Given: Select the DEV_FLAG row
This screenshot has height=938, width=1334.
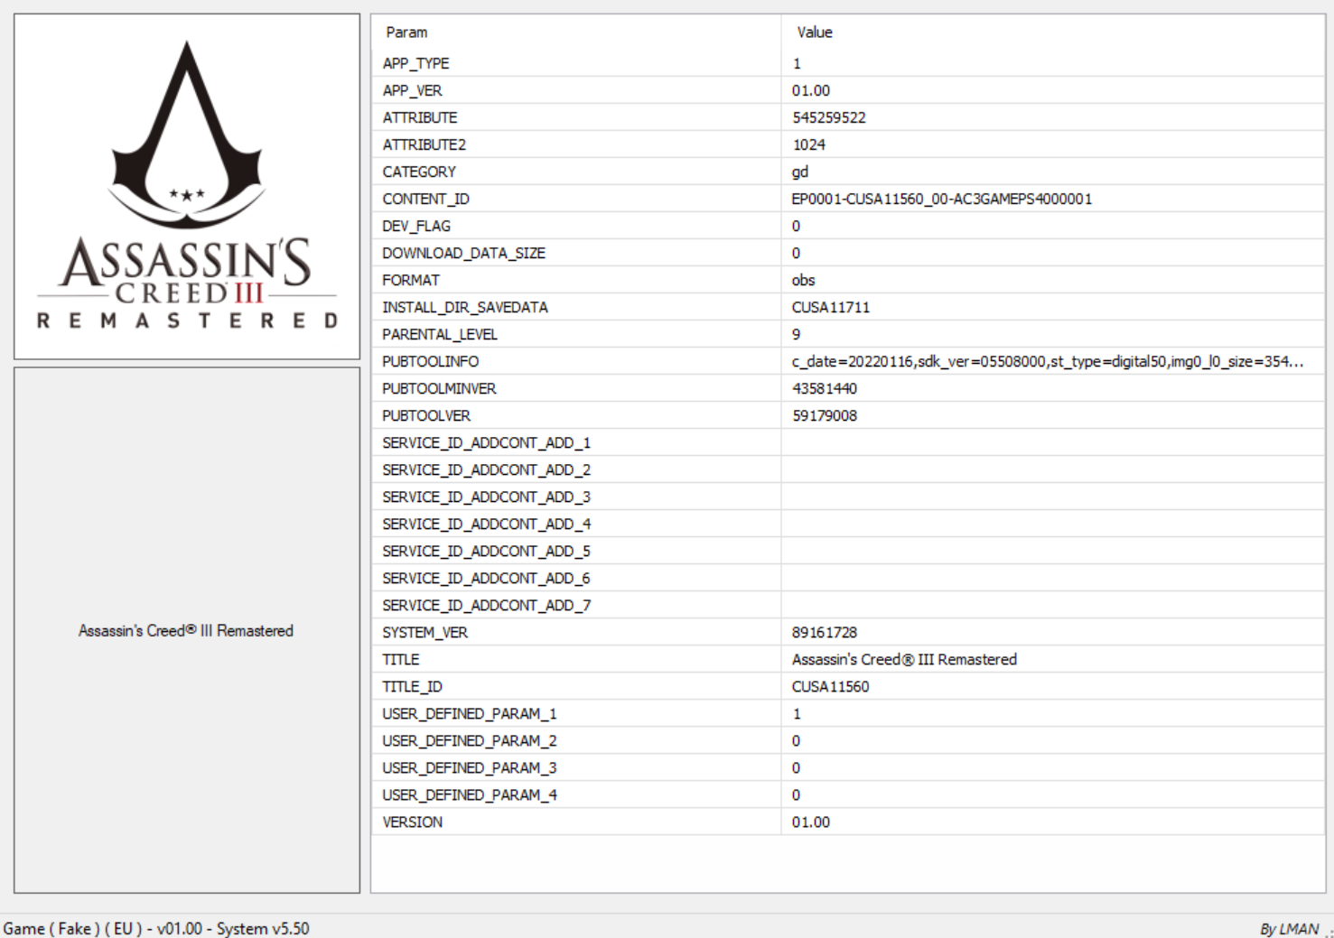Looking at the screenshot, I should (415, 226).
